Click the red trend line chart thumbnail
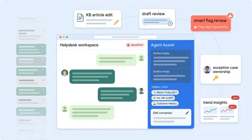 coord(227,110)
